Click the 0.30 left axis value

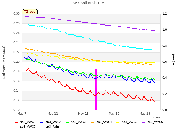[17, 13]
